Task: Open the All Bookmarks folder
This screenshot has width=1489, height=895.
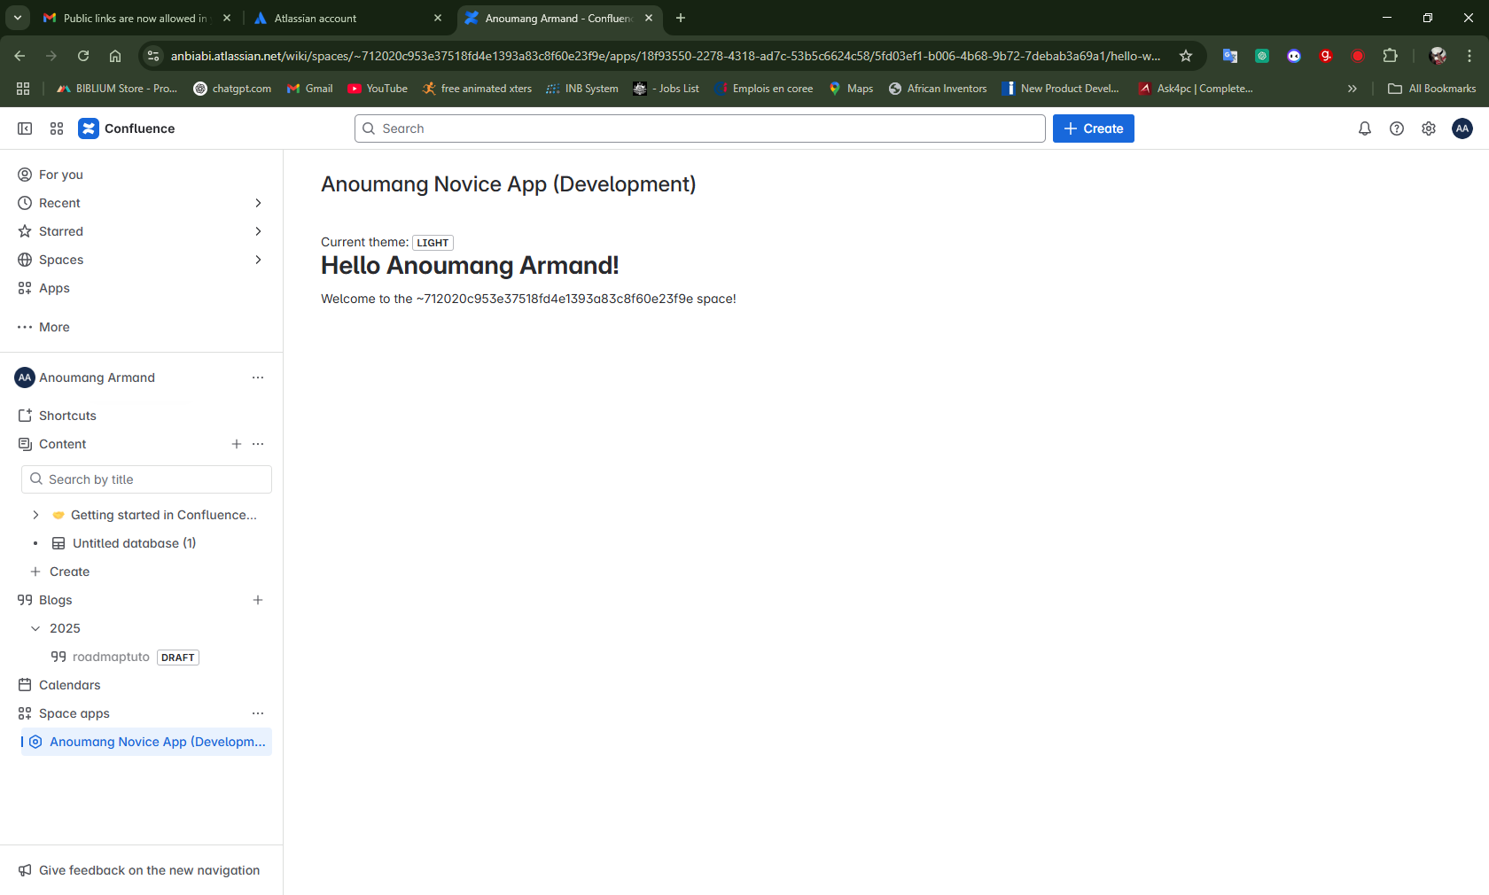Action: point(1431,89)
